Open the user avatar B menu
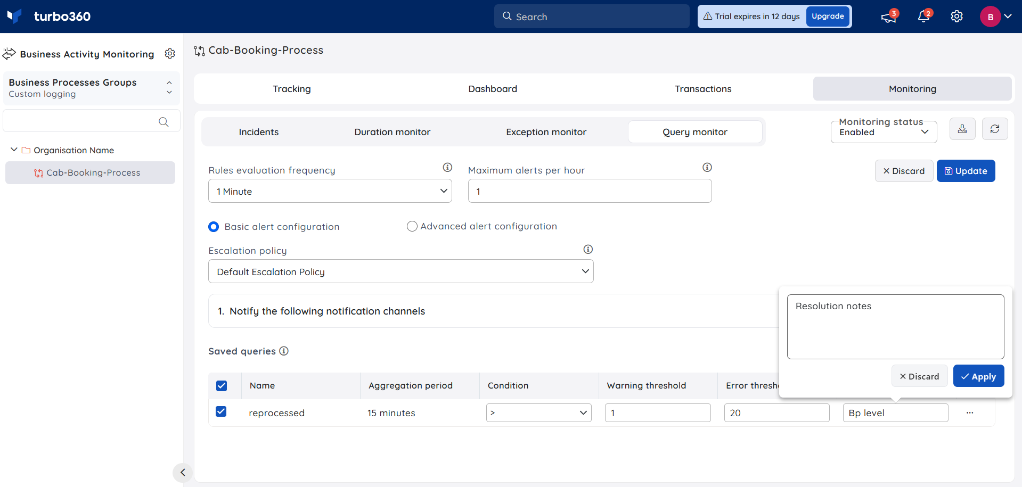 pyautogui.click(x=990, y=16)
